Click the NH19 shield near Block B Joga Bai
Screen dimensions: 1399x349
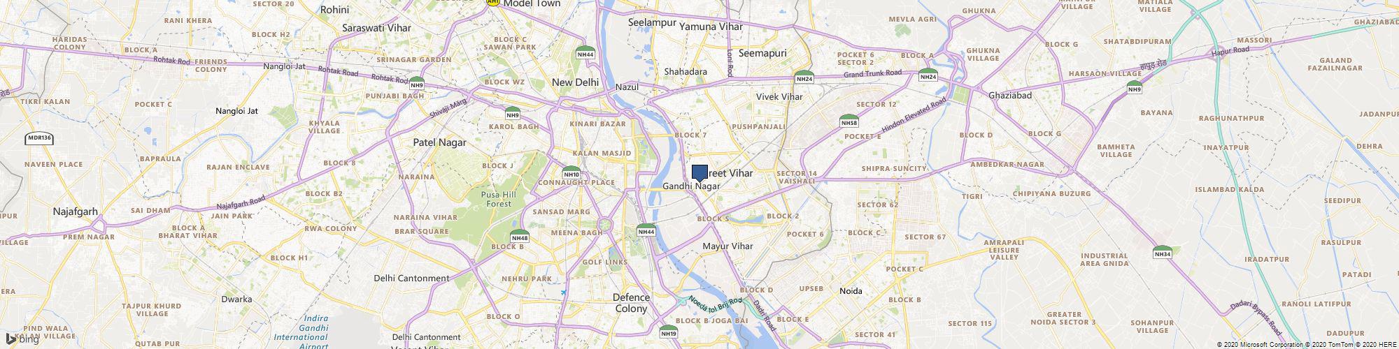[x=669, y=332]
